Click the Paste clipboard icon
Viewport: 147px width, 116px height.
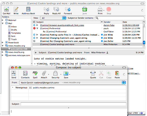click(x=117, y=73)
